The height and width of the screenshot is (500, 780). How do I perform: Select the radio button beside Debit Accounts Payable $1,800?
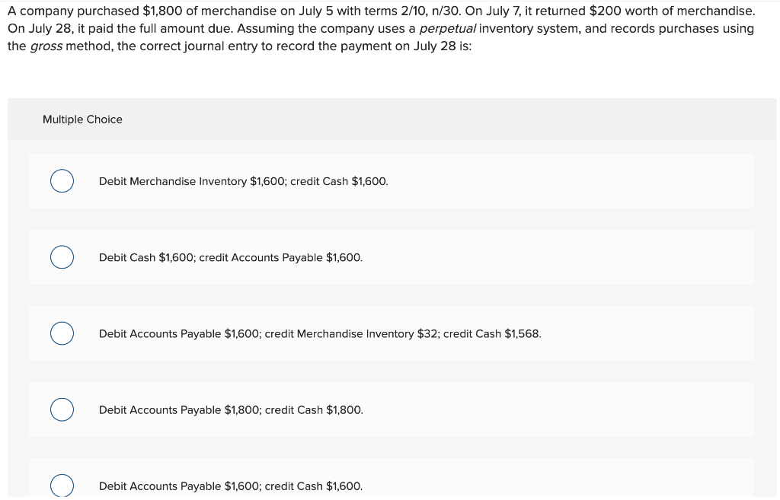tap(62, 409)
